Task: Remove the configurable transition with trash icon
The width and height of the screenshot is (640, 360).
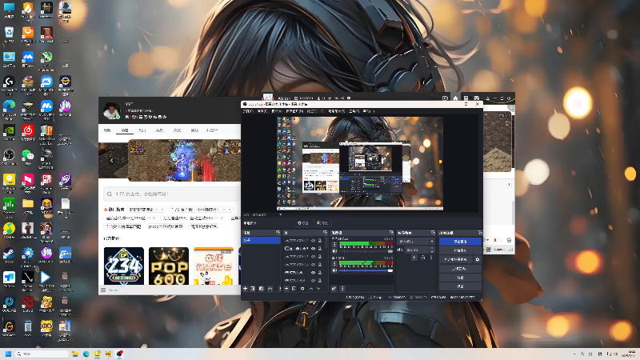Action: [423, 258]
